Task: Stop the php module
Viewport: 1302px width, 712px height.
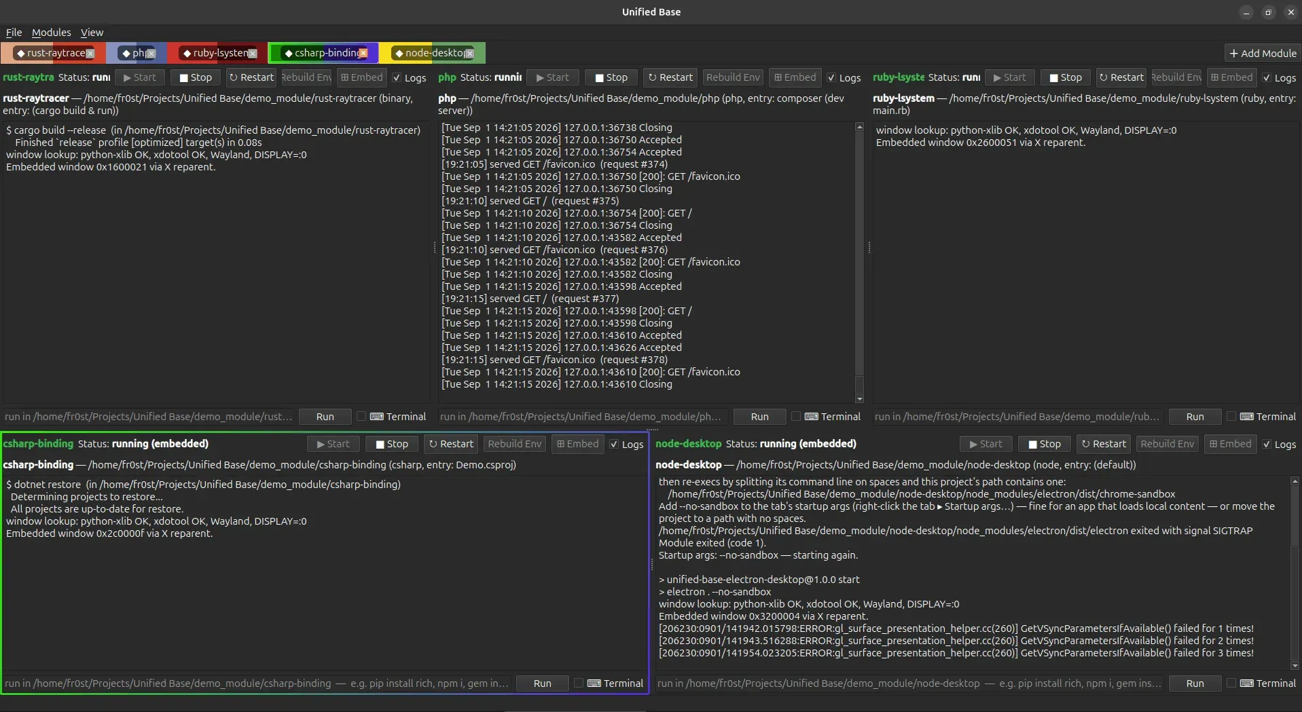Action: point(611,77)
